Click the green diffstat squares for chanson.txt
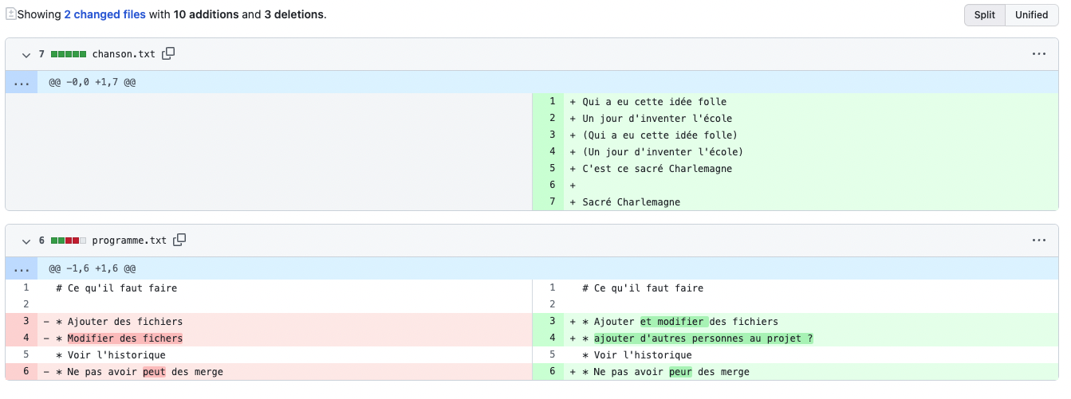This screenshot has width=1071, height=399. [69, 54]
